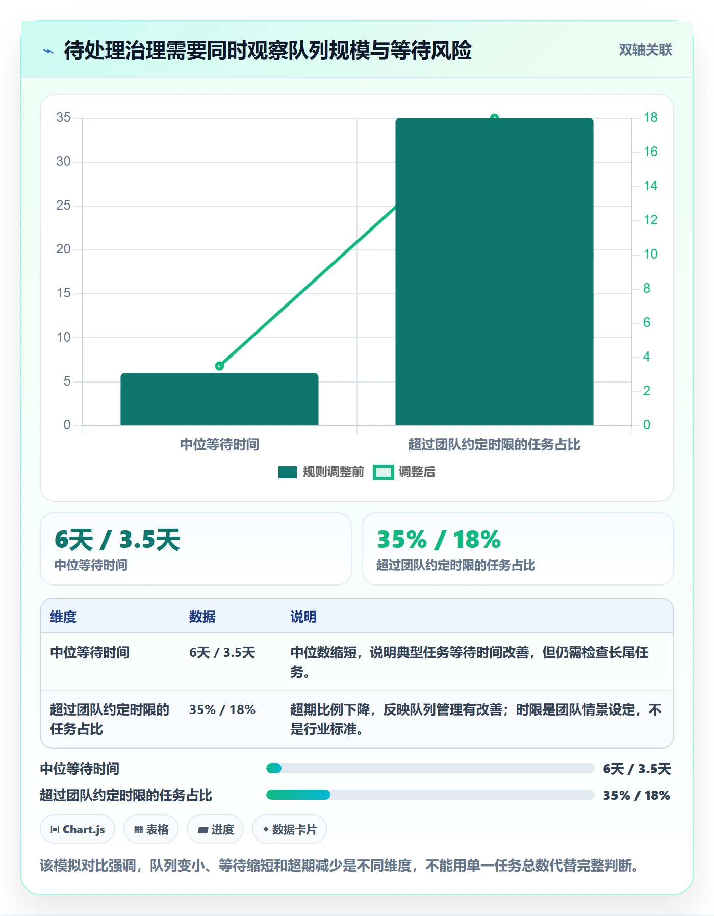Click the 数据卡片 tag
Image resolution: width=714 pixels, height=916 pixels.
point(290,829)
